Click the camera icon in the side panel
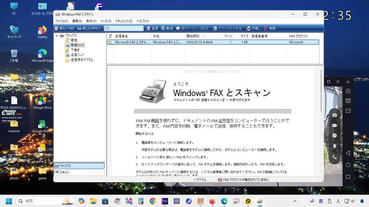This screenshot has width=369, height=207. [x=334, y=115]
